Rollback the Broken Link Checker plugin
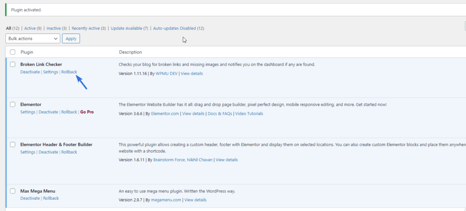 [x=69, y=72]
